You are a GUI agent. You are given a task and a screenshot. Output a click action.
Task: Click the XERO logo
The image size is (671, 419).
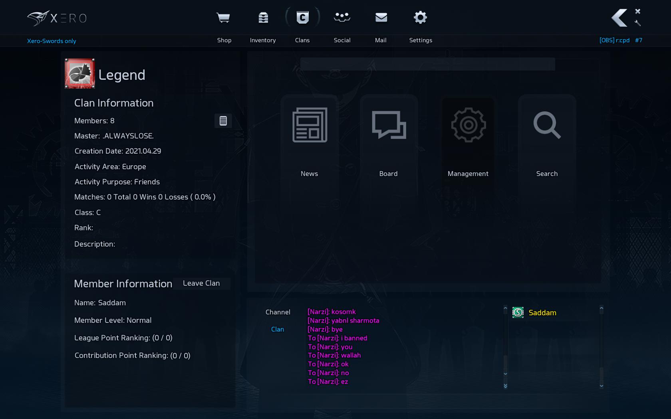click(x=57, y=18)
